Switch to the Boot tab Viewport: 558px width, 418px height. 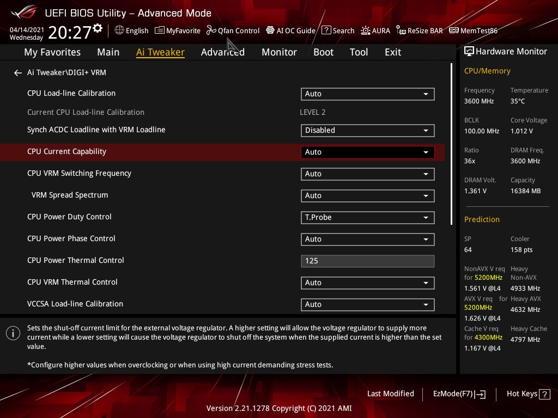(x=324, y=52)
